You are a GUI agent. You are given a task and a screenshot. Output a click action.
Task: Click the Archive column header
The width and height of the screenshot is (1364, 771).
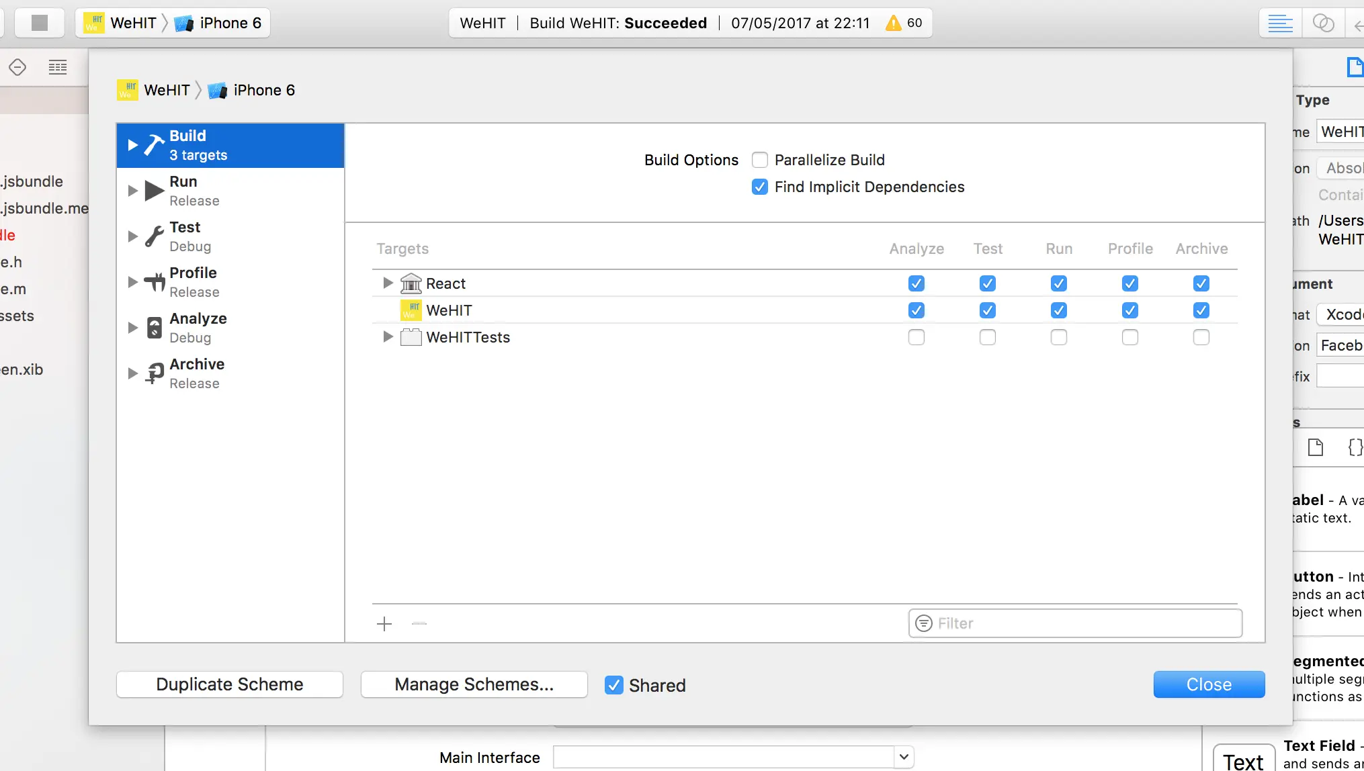[x=1201, y=248]
